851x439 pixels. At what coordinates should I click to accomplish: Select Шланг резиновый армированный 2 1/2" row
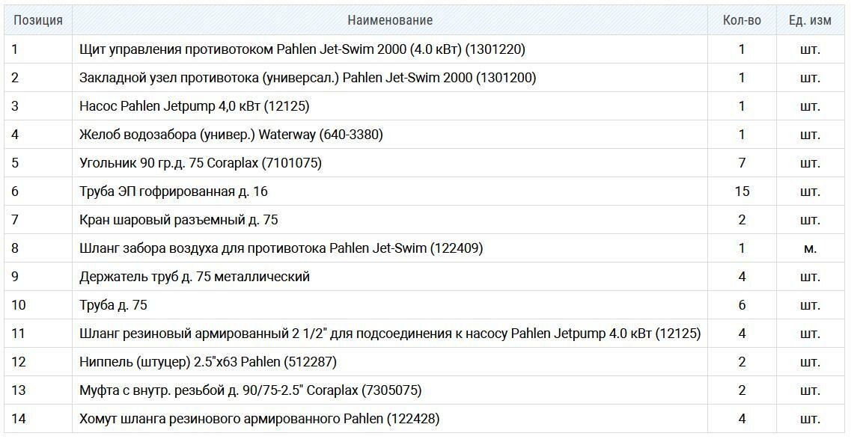click(x=424, y=334)
